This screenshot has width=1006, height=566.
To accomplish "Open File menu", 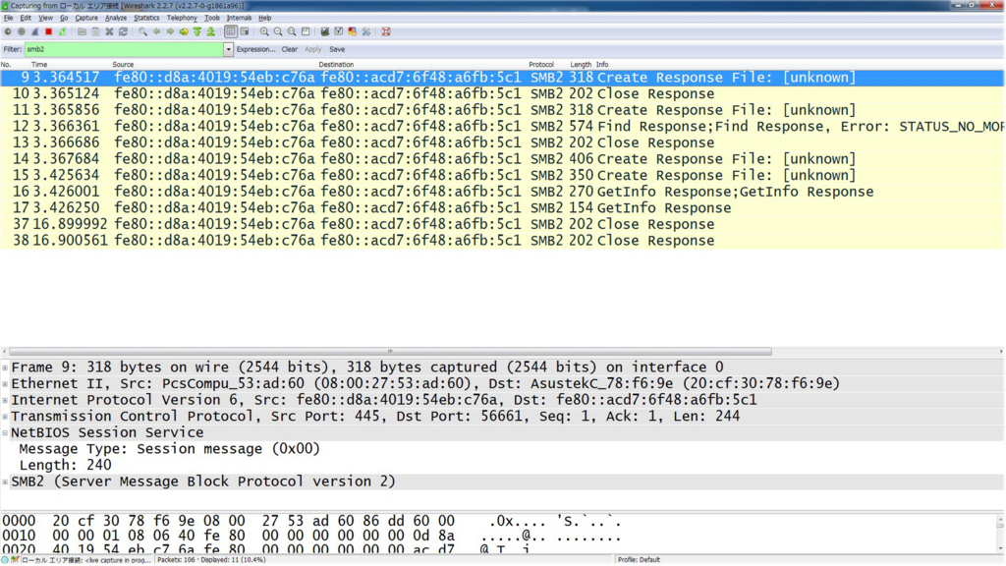I will pos(8,18).
